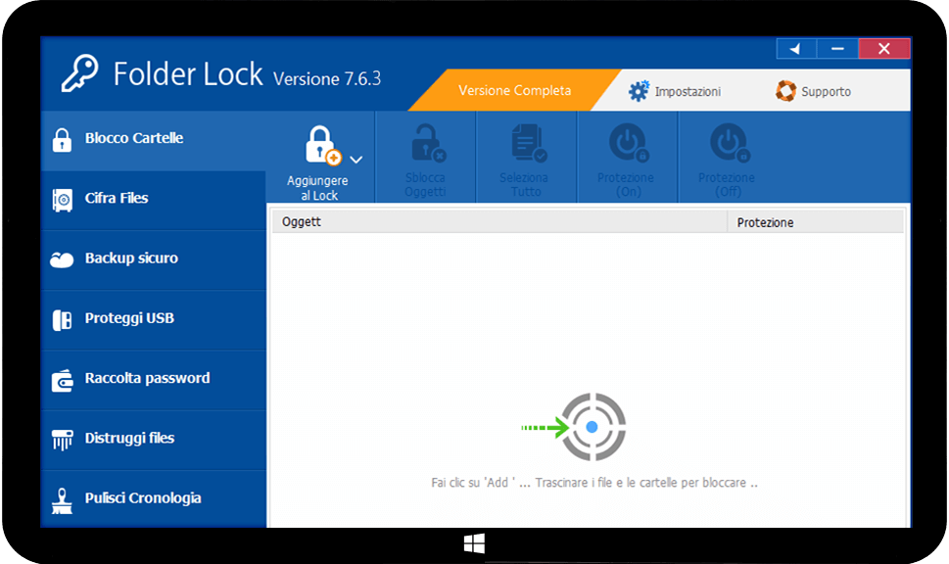Viewport: 949px width, 564px height.
Task: Open the Pulisci Cronologia section
Action: coord(153,498)
